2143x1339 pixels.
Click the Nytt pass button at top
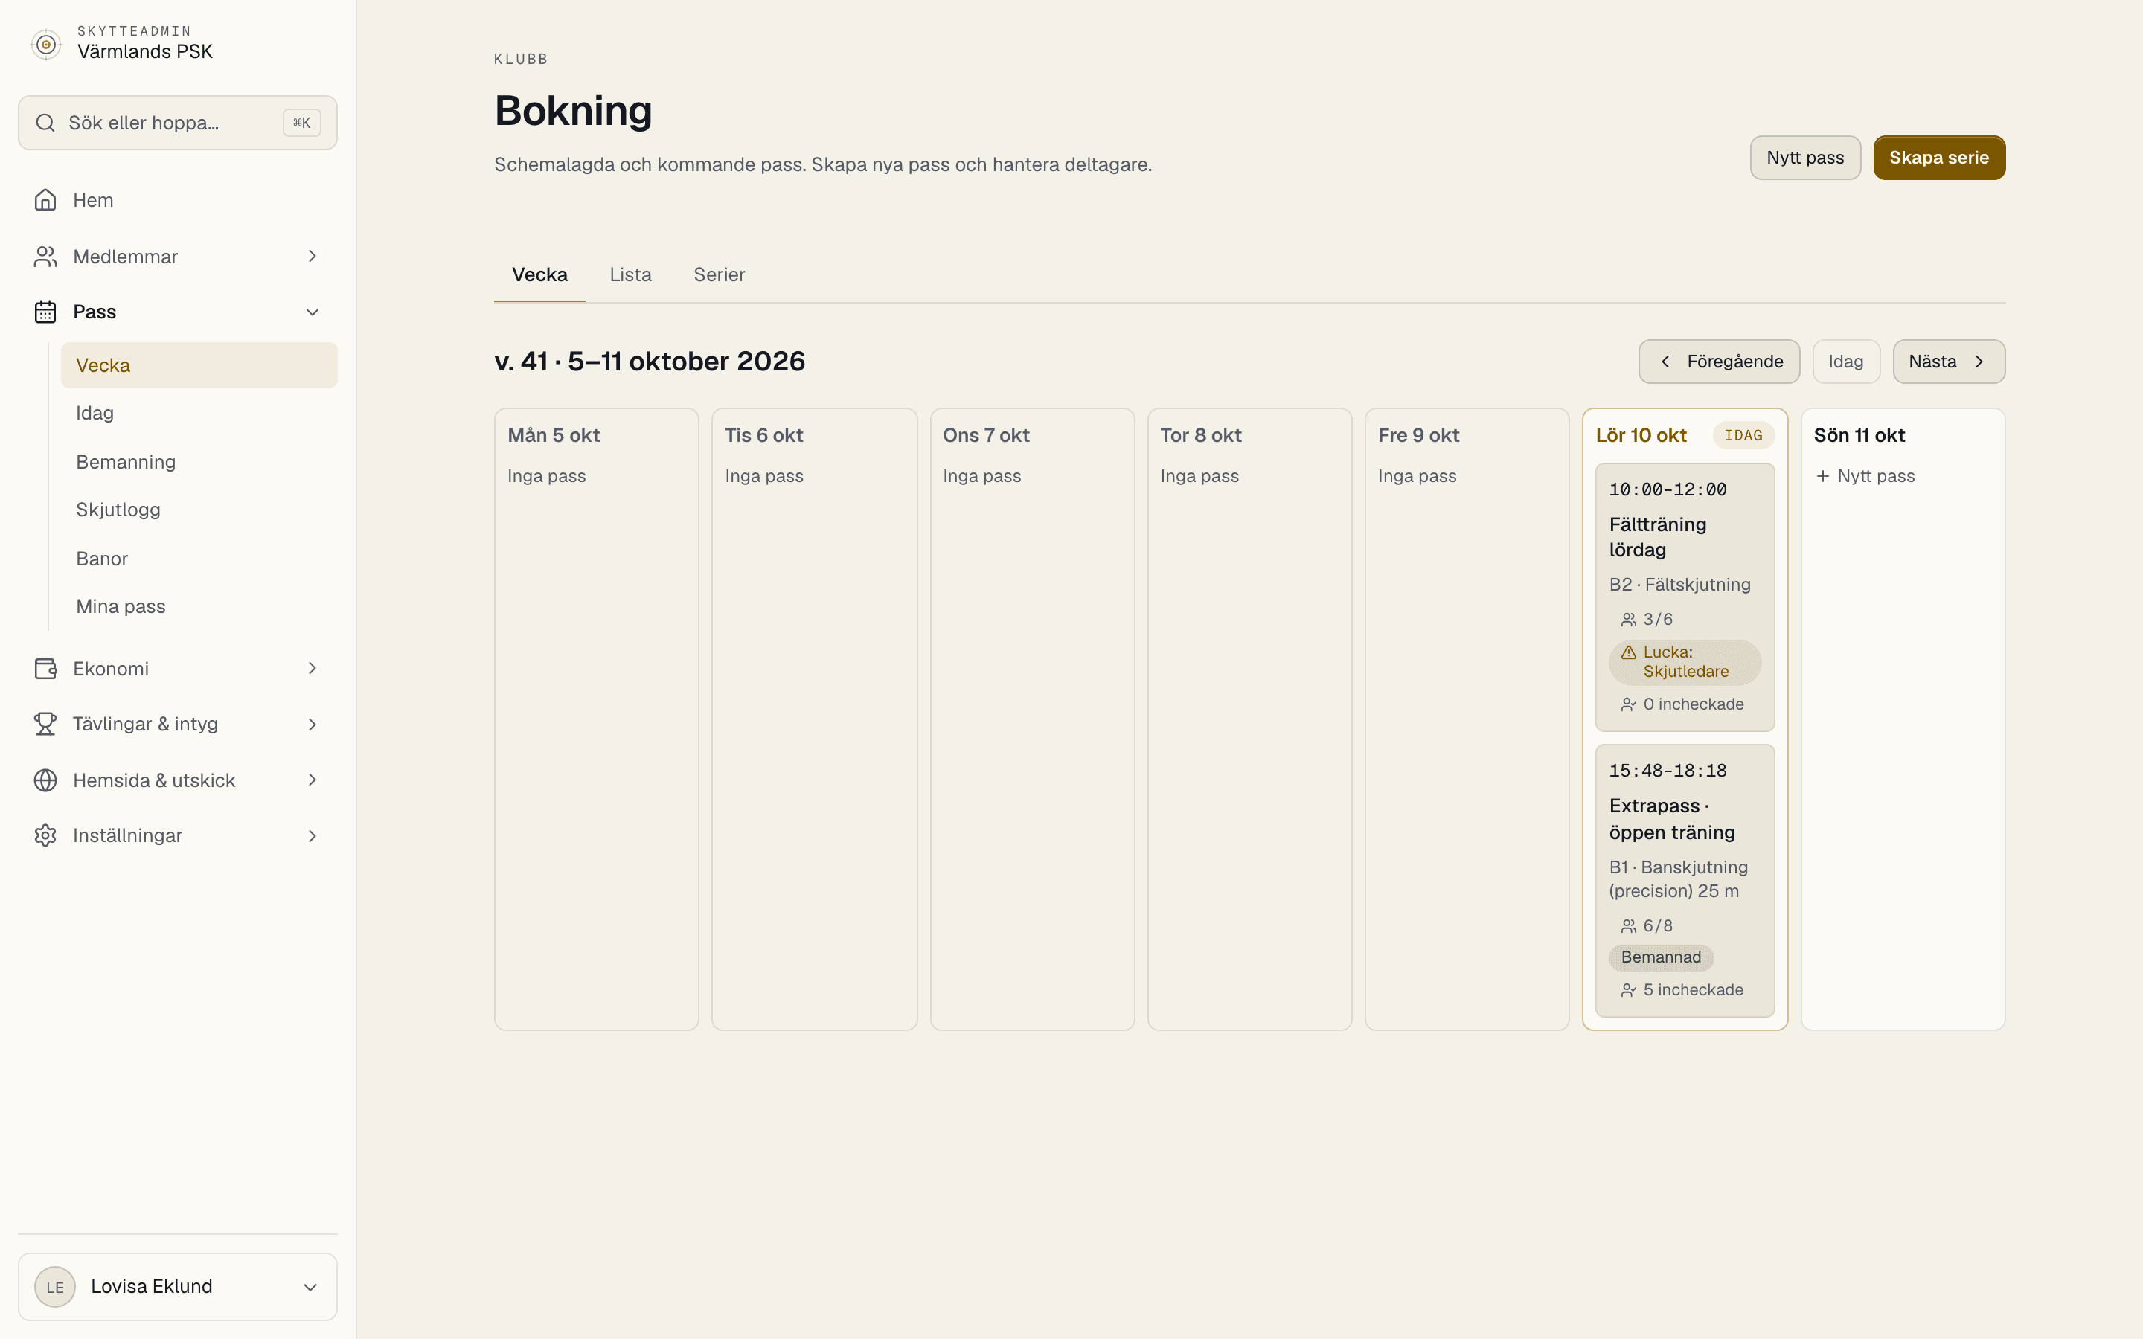(1804, 158)
